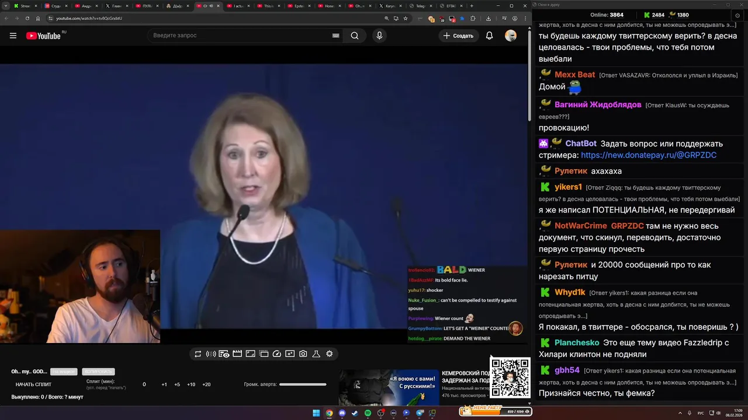
Task: Open the playback speed gauge icon
Action: [277, 353]
